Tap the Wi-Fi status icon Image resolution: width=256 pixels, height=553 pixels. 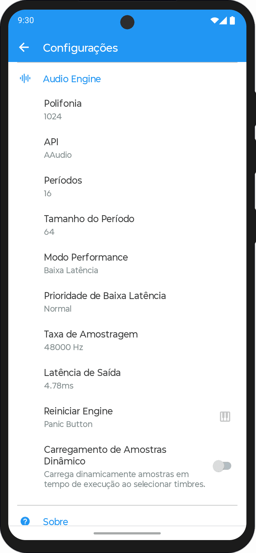click(x=214, y=21)
